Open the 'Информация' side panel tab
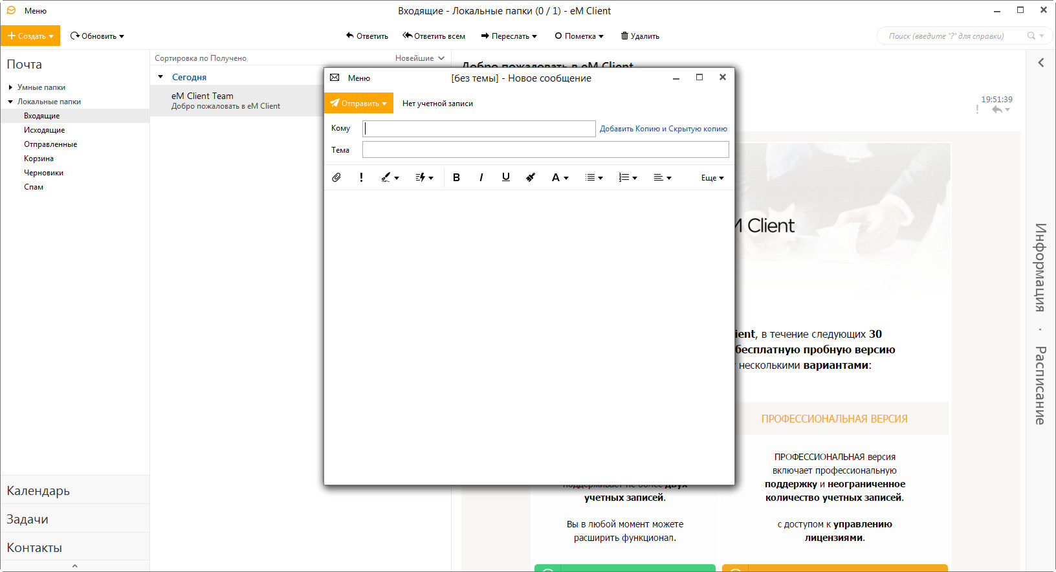 (x=1040, y=267)
